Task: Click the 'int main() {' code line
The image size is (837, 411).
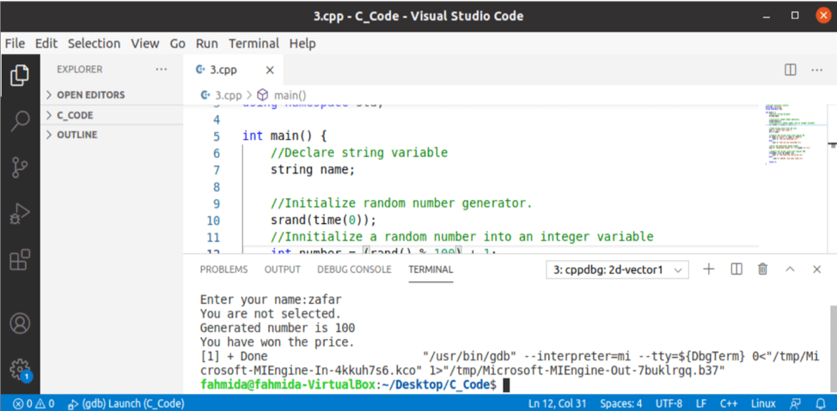Action: click(285, 136)
